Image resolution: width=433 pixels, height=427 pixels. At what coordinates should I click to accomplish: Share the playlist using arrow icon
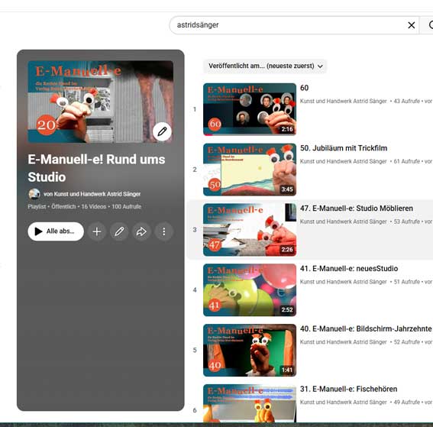pyautogui.click(x=141, y=231)
